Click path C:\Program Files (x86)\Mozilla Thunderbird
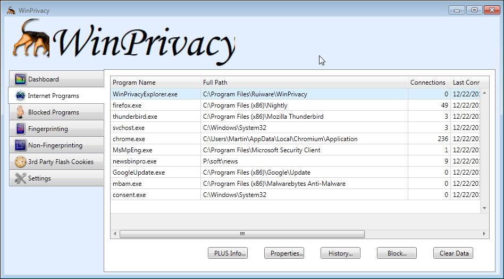The height and width of the screenshot is (279, 504). coord(263,117)
